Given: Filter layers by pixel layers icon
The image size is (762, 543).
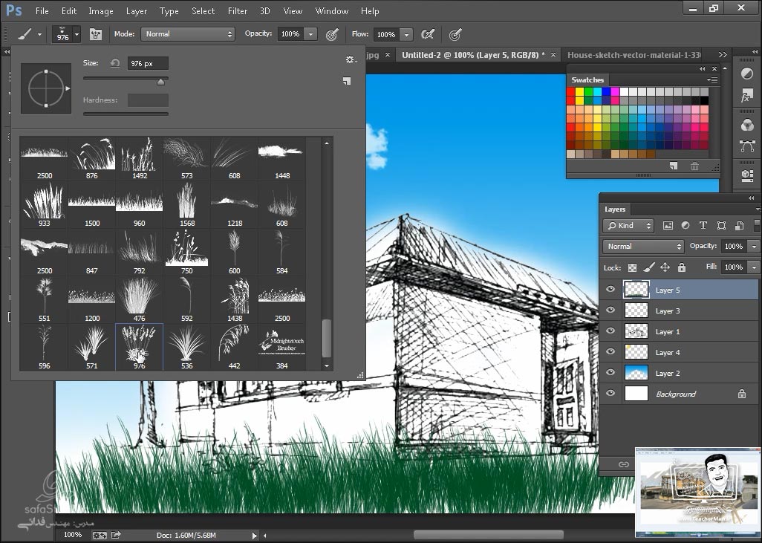Looking at the screenshot, I should [x=668, y=226].
